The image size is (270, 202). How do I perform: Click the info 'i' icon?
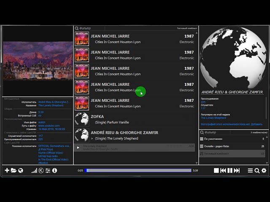click(54, 170)
